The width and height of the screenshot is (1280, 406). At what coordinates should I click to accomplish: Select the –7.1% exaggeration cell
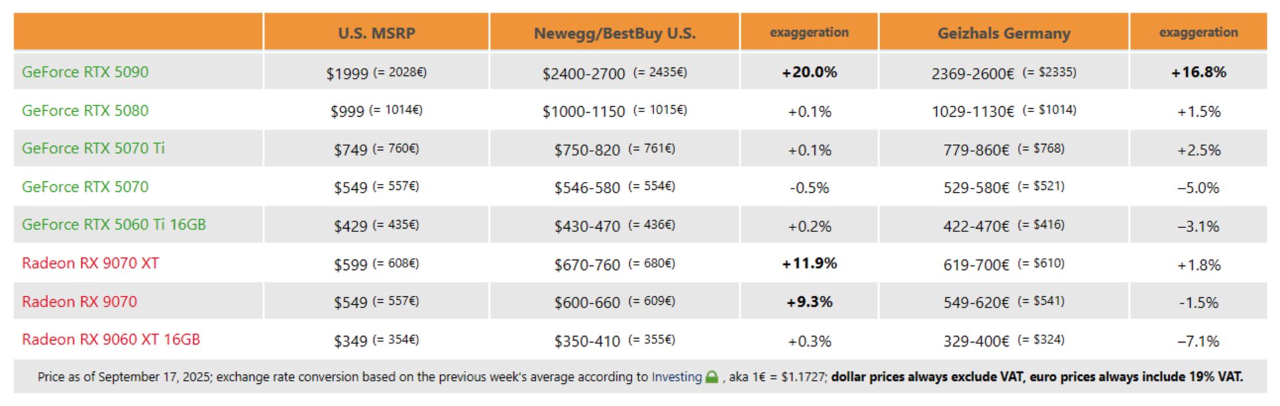pyautogui.click(x=1199, y=341)
